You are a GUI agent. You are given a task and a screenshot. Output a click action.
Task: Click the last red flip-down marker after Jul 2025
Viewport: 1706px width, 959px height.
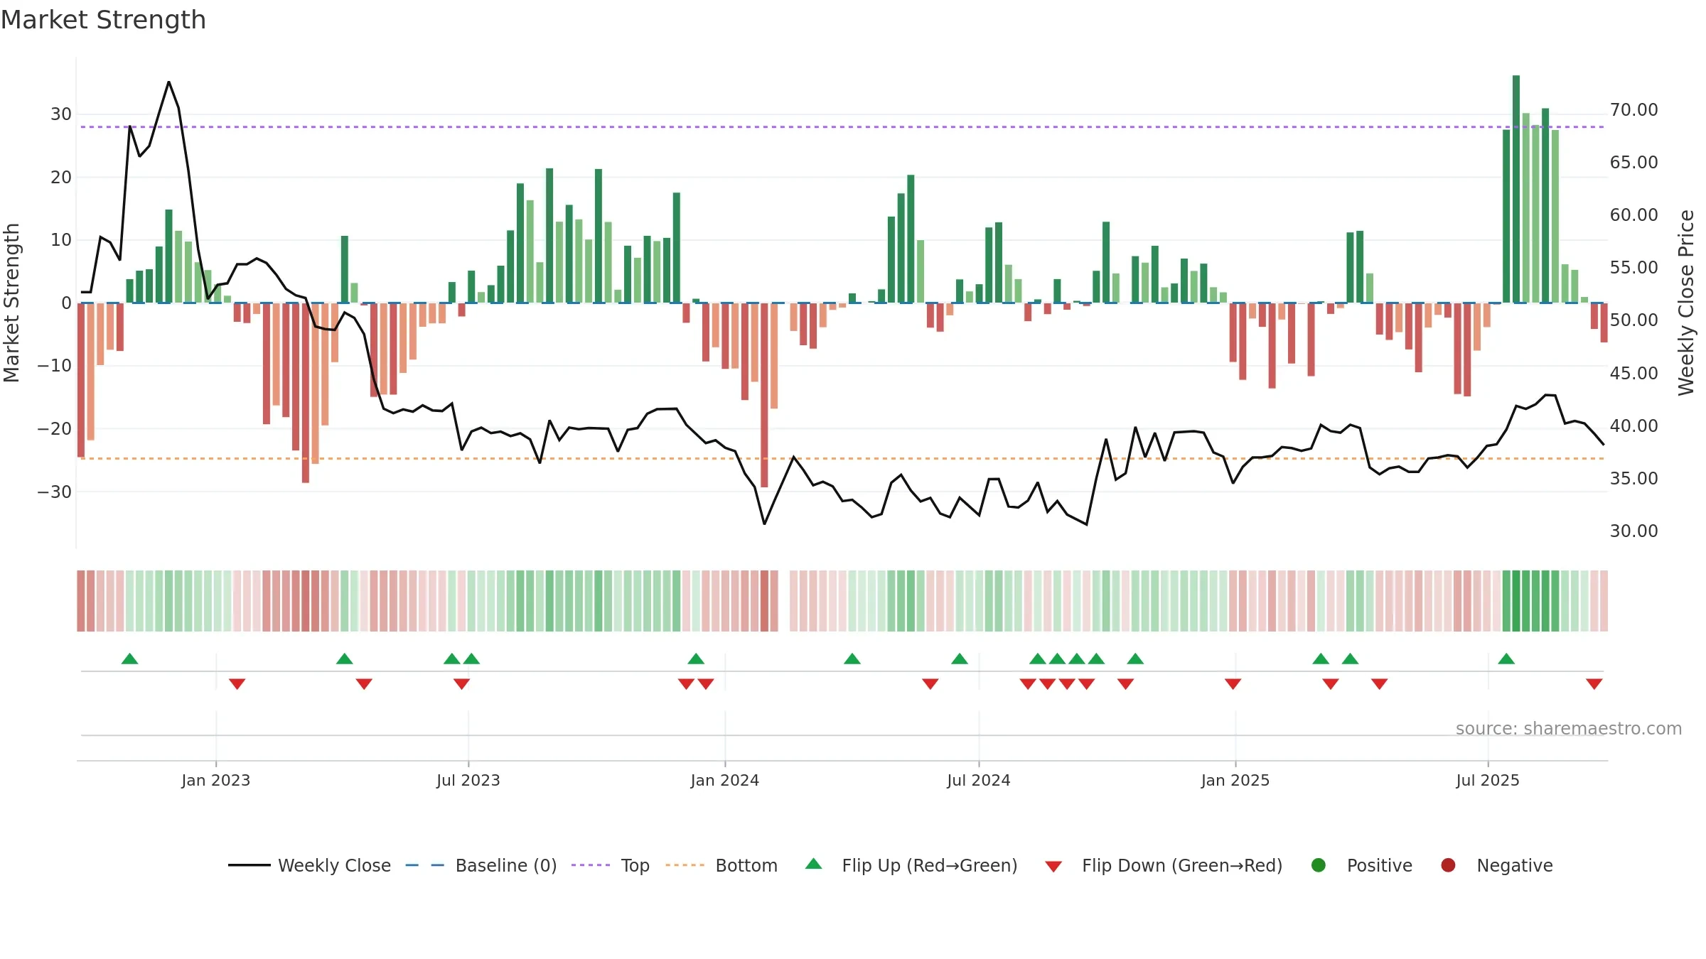coord(1594,683)
